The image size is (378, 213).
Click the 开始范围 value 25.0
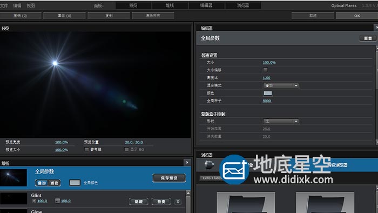tap(266, 129)
